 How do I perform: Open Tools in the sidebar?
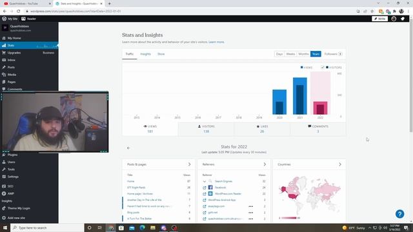coord(29,169)
